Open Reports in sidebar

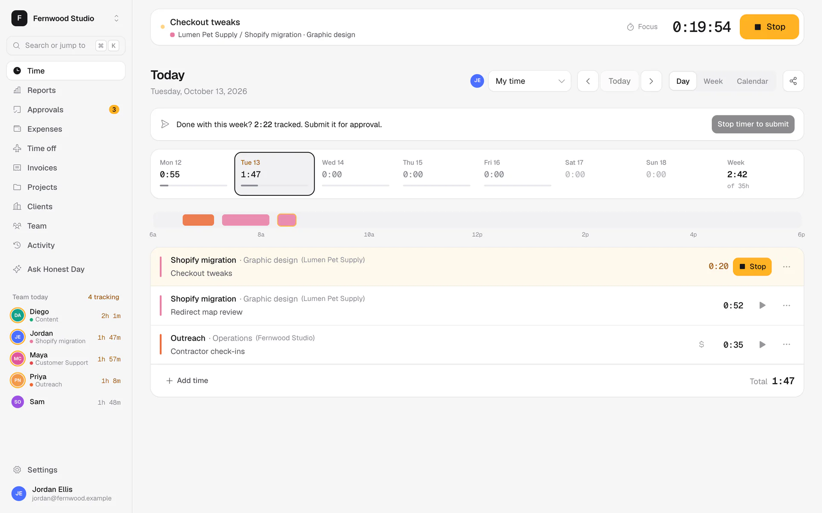(66, 90)
